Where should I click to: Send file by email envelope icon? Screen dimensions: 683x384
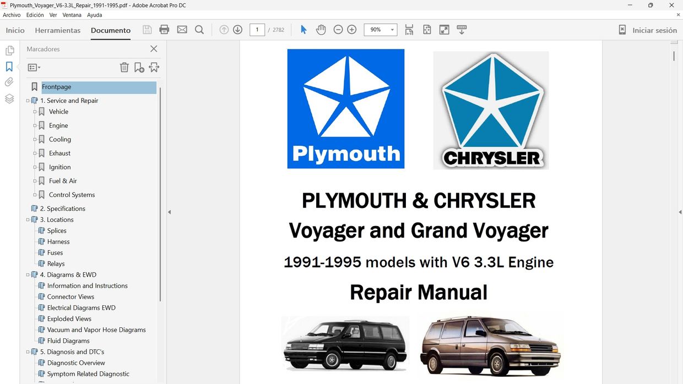pos(182,30)
